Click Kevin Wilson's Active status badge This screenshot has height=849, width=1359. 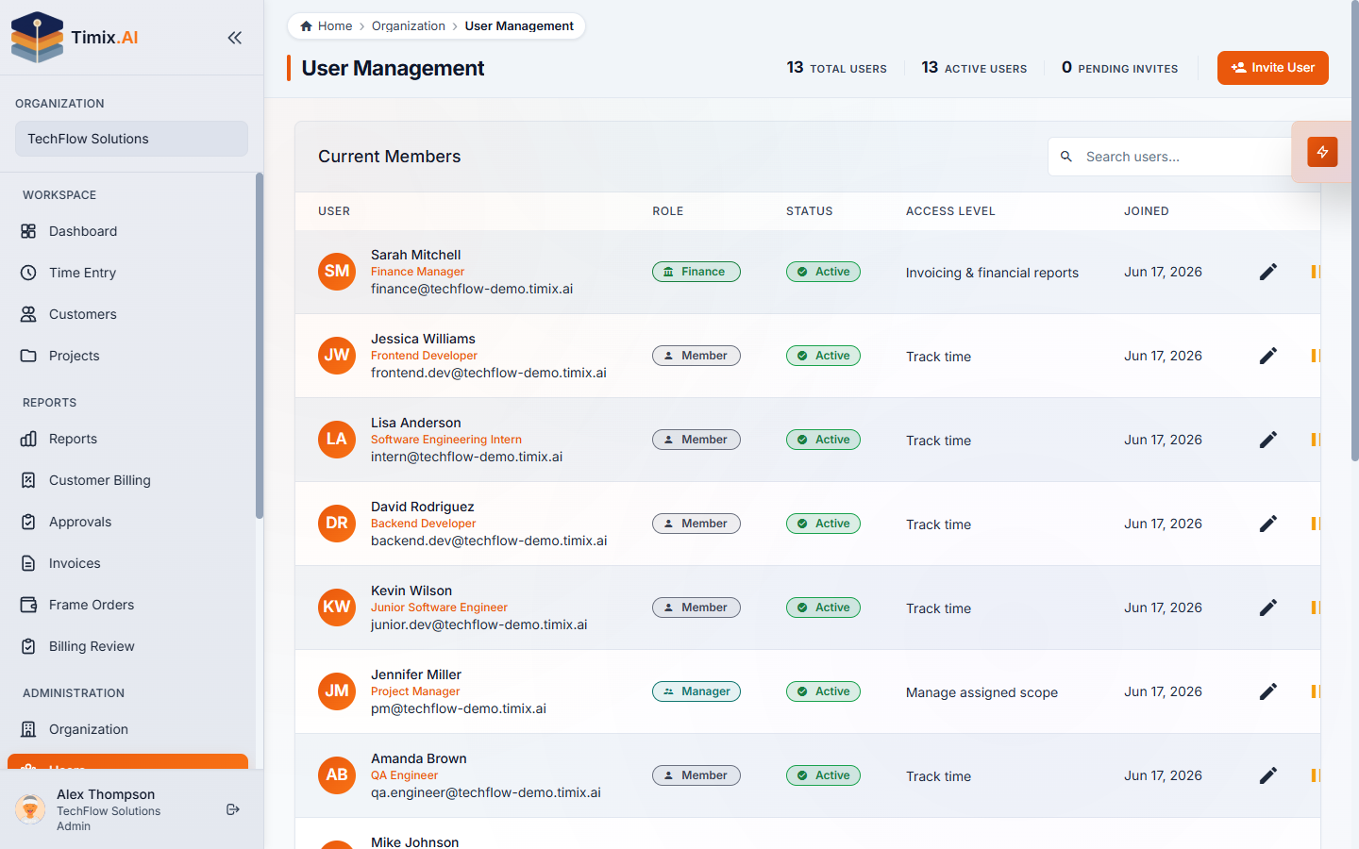pyautogui.click(x=823, y=608)
